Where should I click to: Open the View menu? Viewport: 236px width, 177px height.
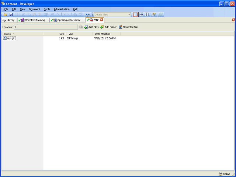point(22,9)
